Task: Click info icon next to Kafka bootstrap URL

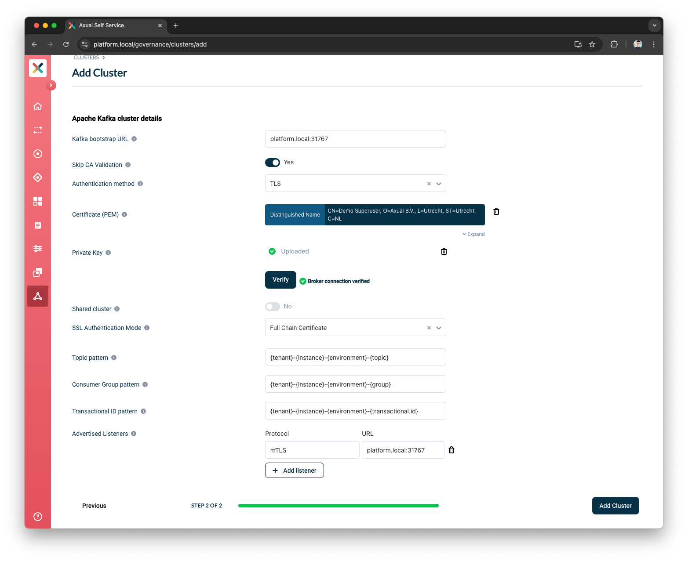Action: click(134, 139)
